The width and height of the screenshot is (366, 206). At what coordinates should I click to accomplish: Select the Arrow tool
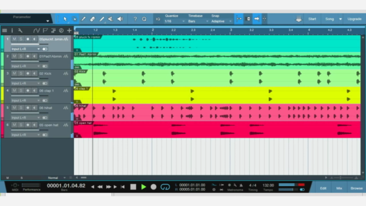pyautogui.click(x=65, y=19)
